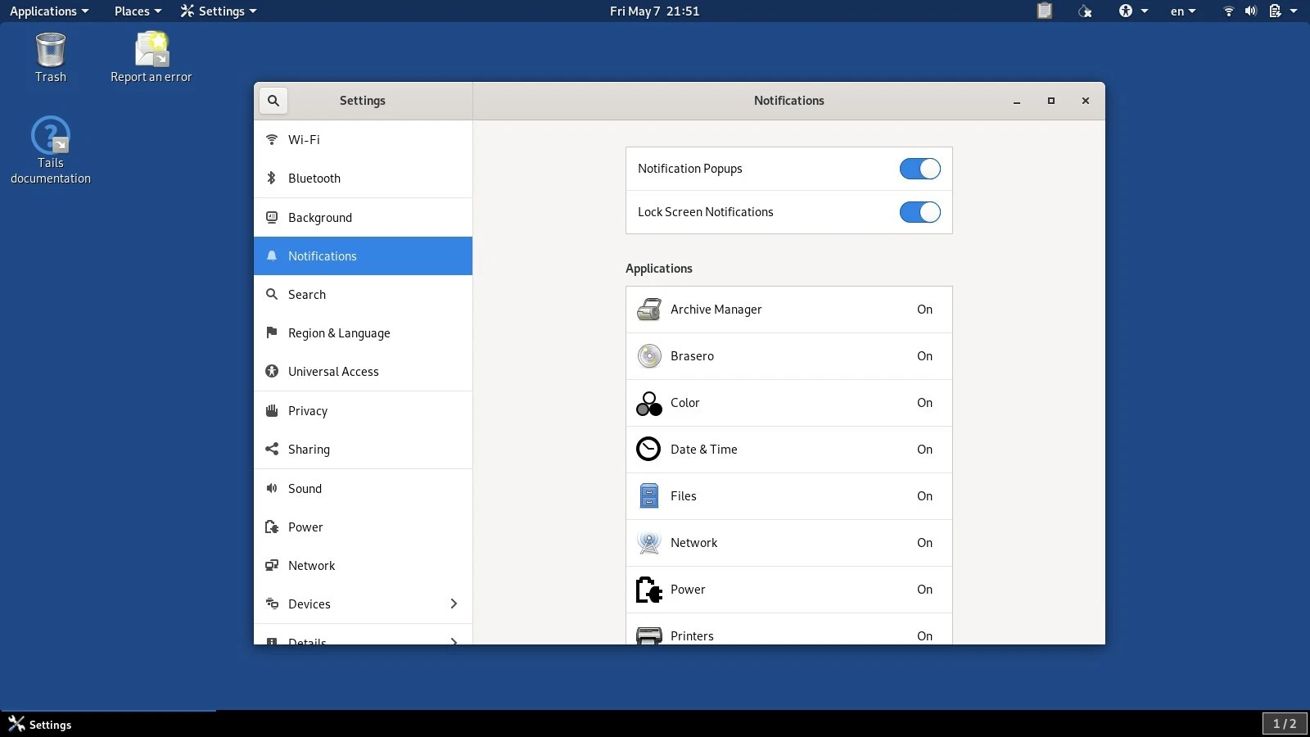
Task: Open the Privacy settings panel
Action: [363, 411]
